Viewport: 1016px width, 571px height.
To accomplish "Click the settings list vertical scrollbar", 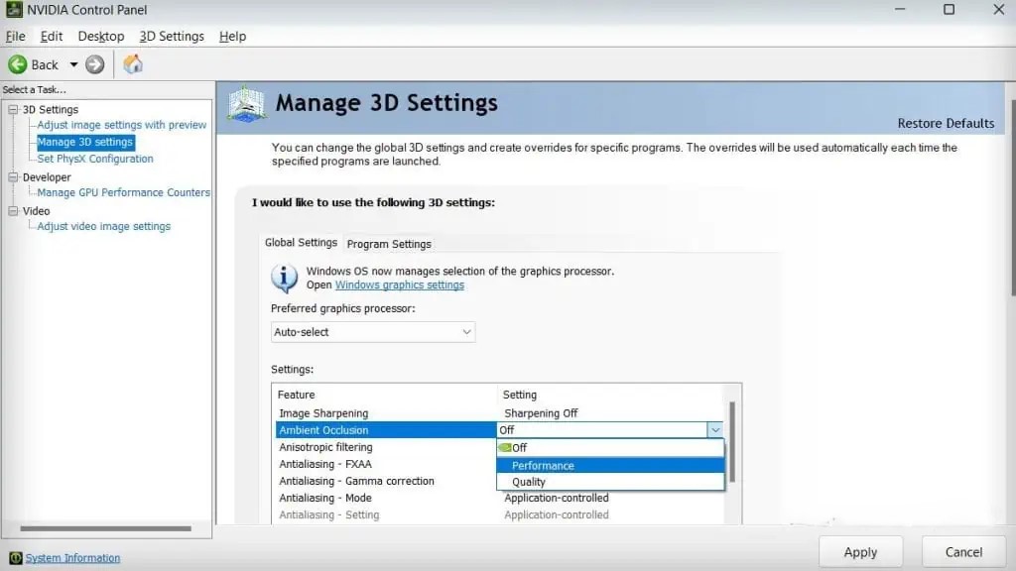I will (x=733, y=441).
